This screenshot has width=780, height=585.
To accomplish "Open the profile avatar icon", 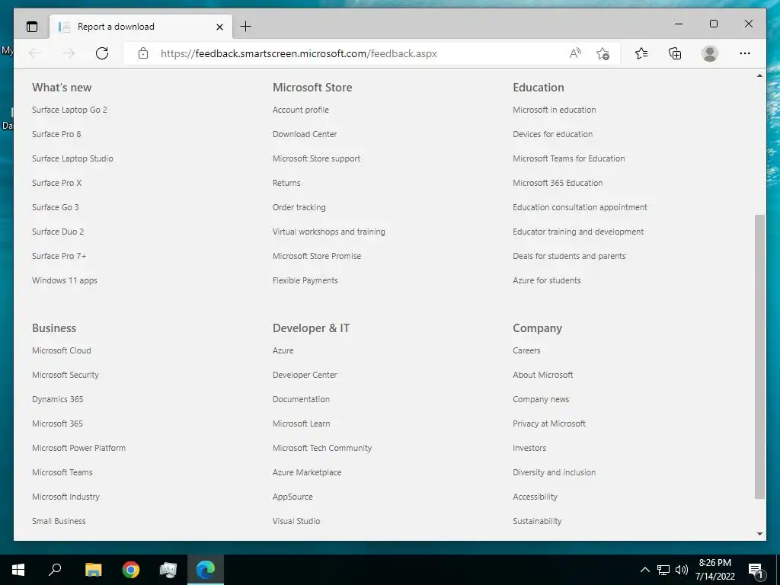I will [x=710, y=53].
